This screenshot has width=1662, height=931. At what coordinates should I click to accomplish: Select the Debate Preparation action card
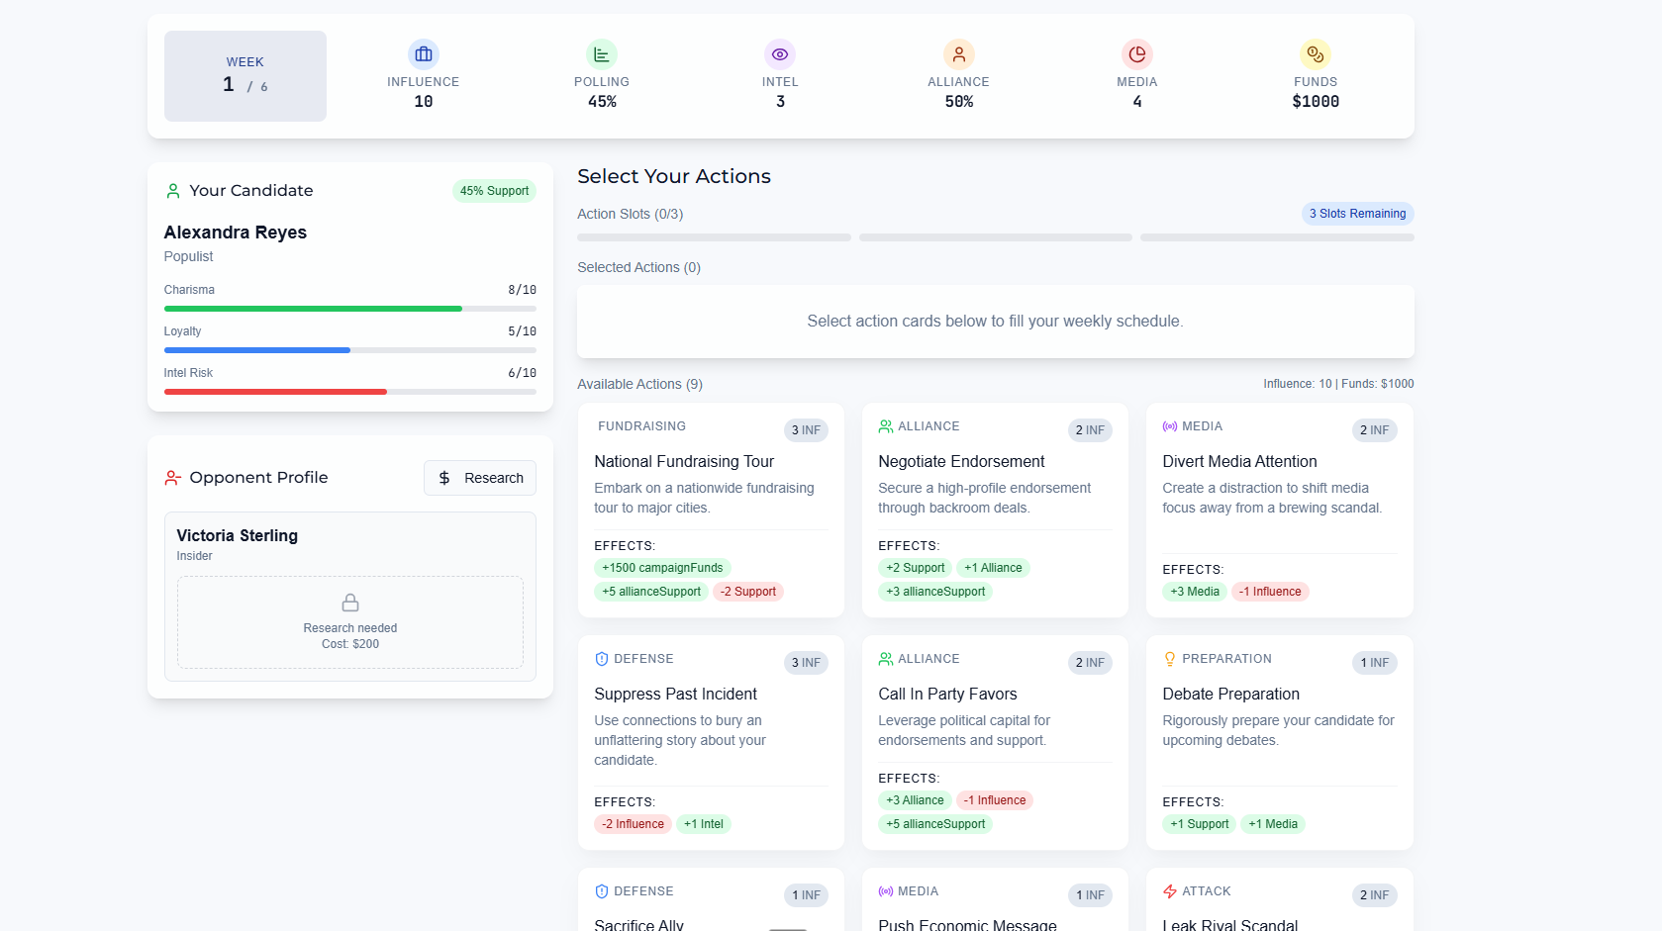coord(1279,742)
